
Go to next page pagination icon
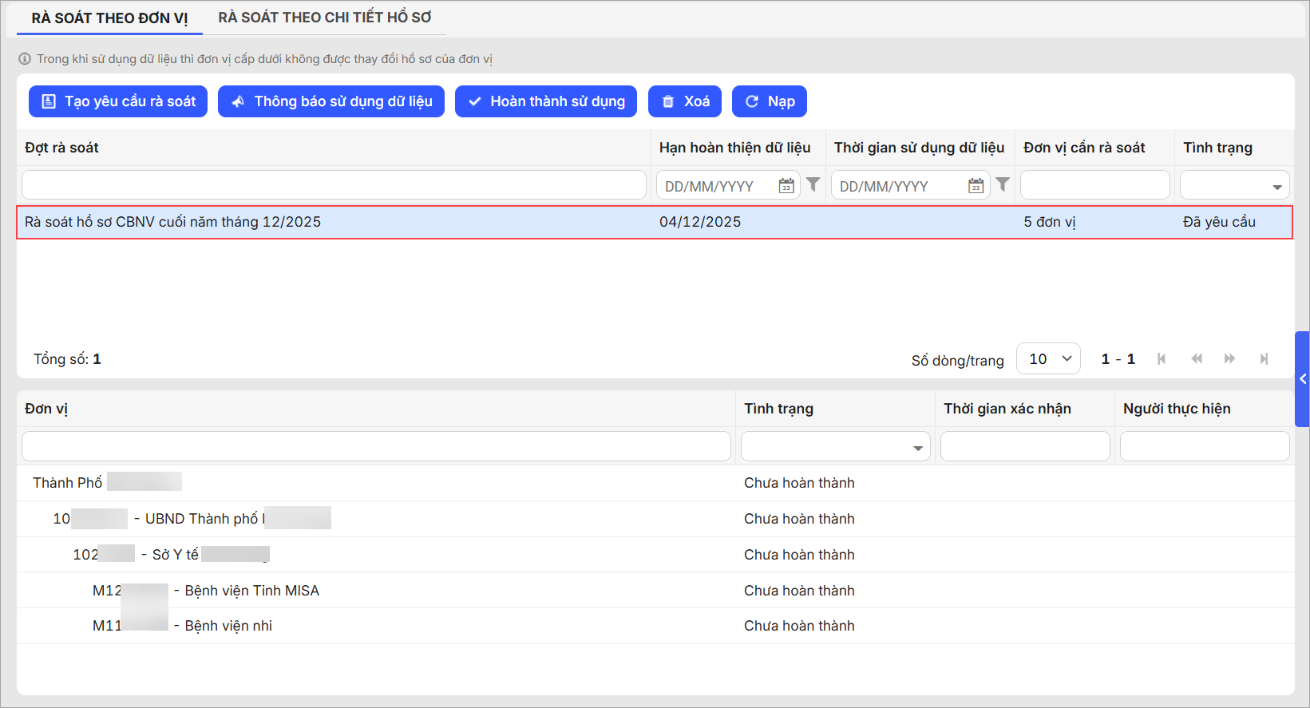(1229, 359)
